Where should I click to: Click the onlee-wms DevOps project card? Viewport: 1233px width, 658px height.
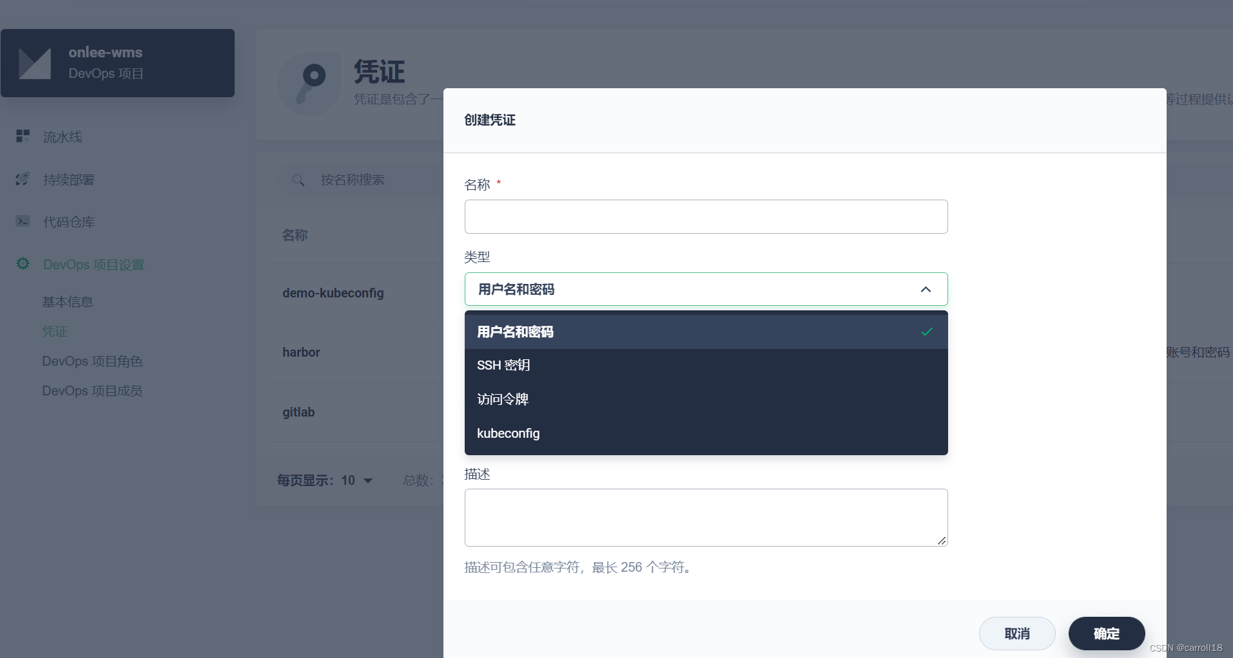pos(117,63)
